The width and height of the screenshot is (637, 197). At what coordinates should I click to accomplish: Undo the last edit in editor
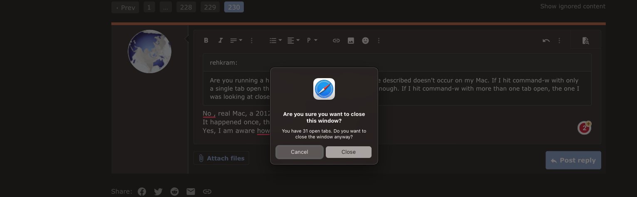(546, 40)
